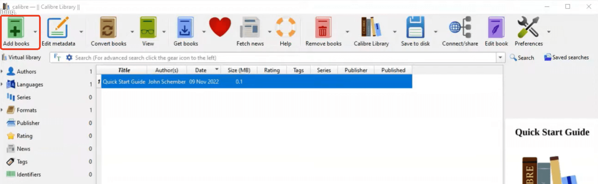The width and height of the screenshot is (598, 184).
Task: Open the Fetch news dropdown arrow
Action: point(269,32)
